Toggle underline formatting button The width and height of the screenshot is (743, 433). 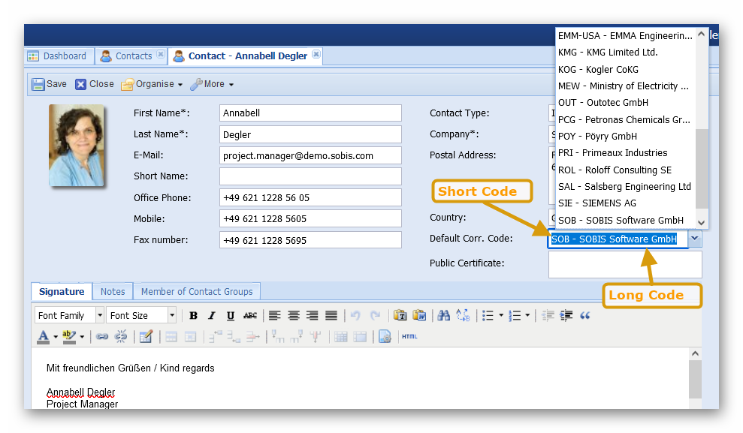[231, 316]
